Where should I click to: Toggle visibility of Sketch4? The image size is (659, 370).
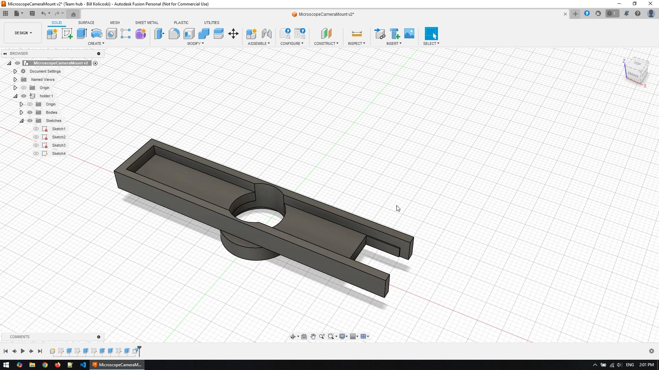[36, 153]
